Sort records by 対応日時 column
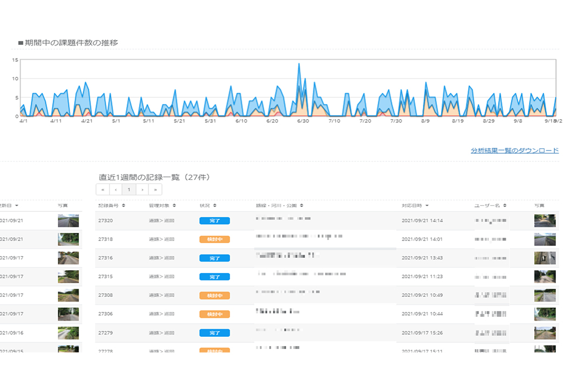This screenshot has width=563, height=391. click(x=415, y=206)
